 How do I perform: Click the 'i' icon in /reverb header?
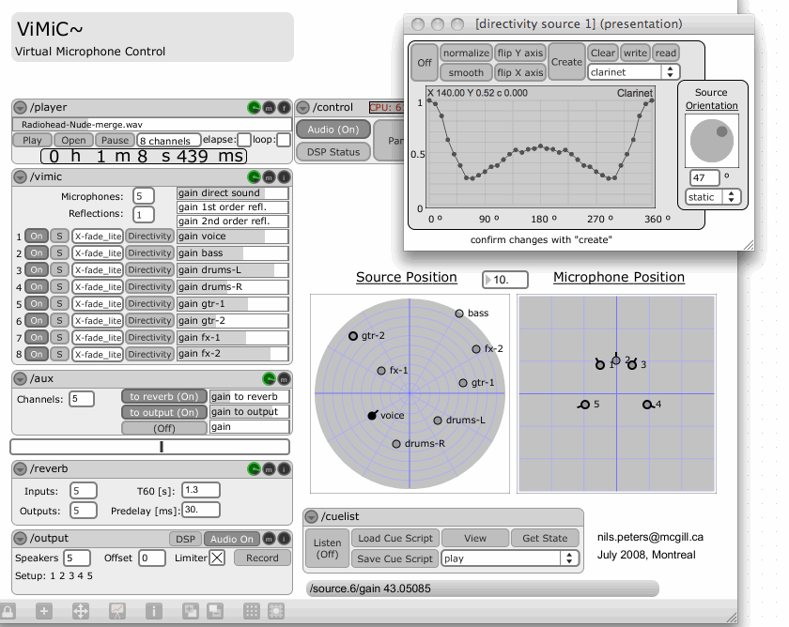pyautogui.click(x=284, y=468)
